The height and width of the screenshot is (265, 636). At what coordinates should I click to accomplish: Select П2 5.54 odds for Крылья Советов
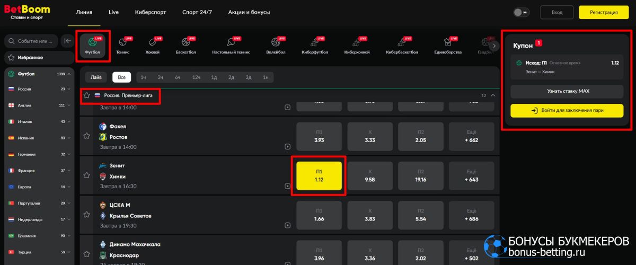click(421, 215)
